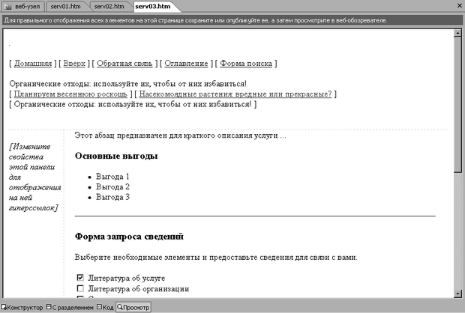Check the Литература об услуге checkbox

80,278
